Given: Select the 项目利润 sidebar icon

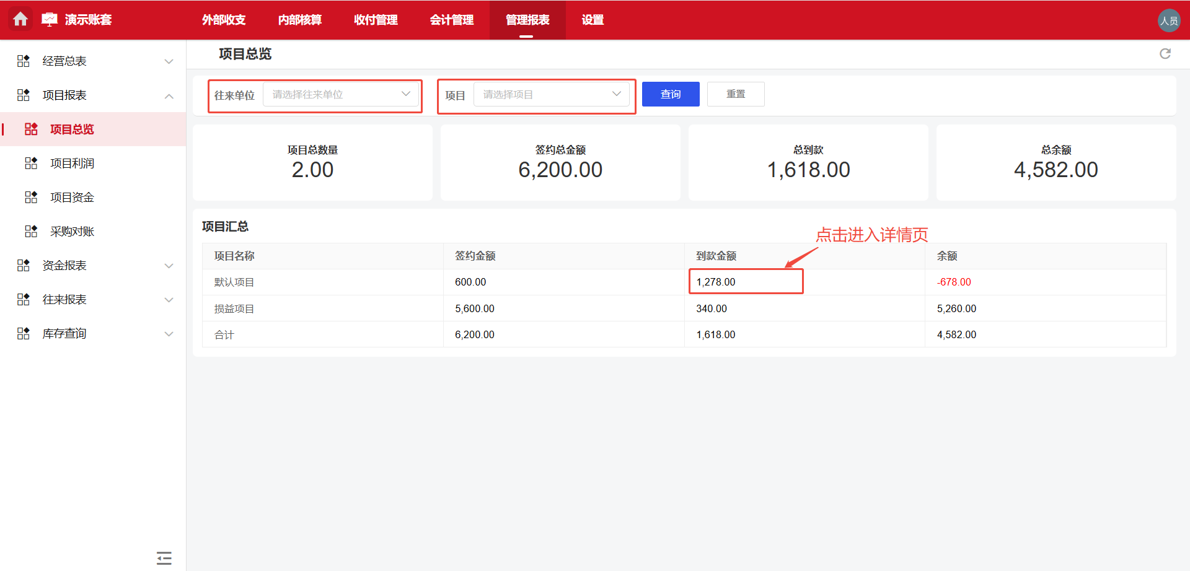Looking at the screenshot, I should pyautogui.click(x=31, y=163).
